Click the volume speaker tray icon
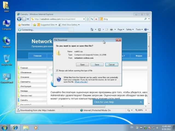The height and width of the screenshot is (131, 175). click(157, 128)
